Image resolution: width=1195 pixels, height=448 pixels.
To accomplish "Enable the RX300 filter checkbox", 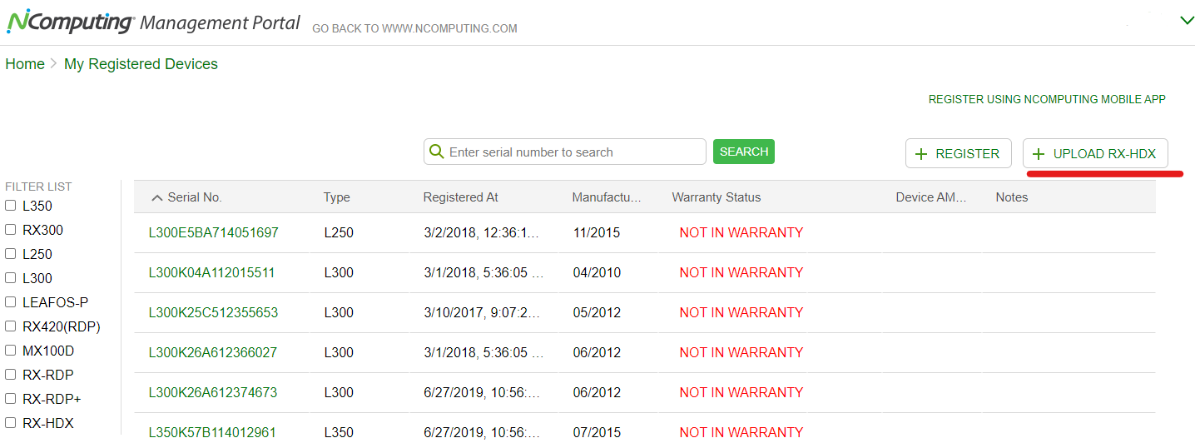I will (11, 230).
